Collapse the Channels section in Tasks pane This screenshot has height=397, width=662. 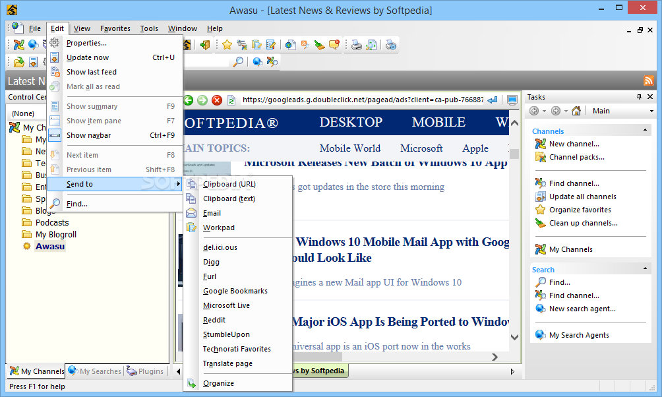pyautogui.click(x=645, y=131)
